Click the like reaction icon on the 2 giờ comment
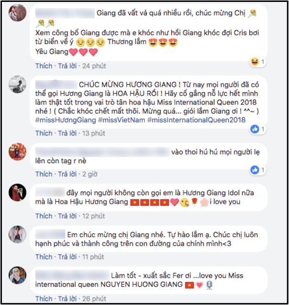 point(255,170)
